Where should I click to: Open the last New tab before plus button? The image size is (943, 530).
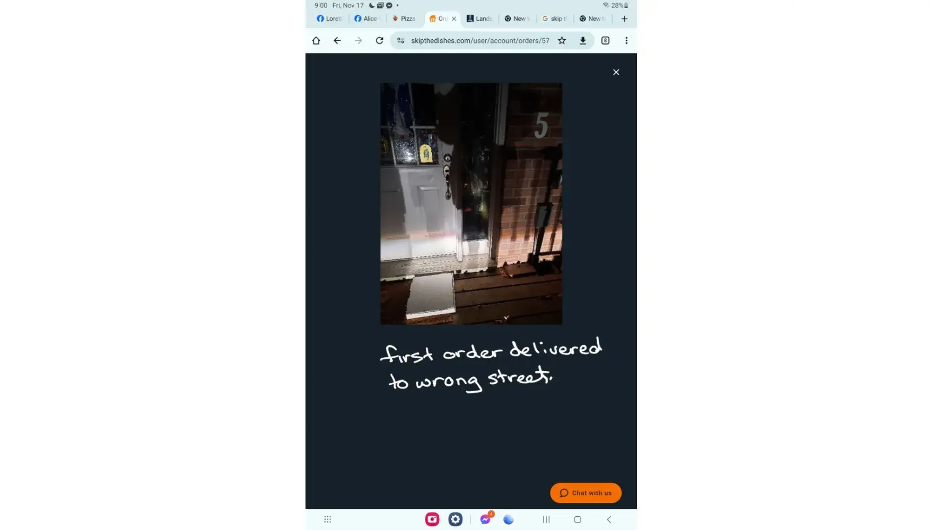592,19
